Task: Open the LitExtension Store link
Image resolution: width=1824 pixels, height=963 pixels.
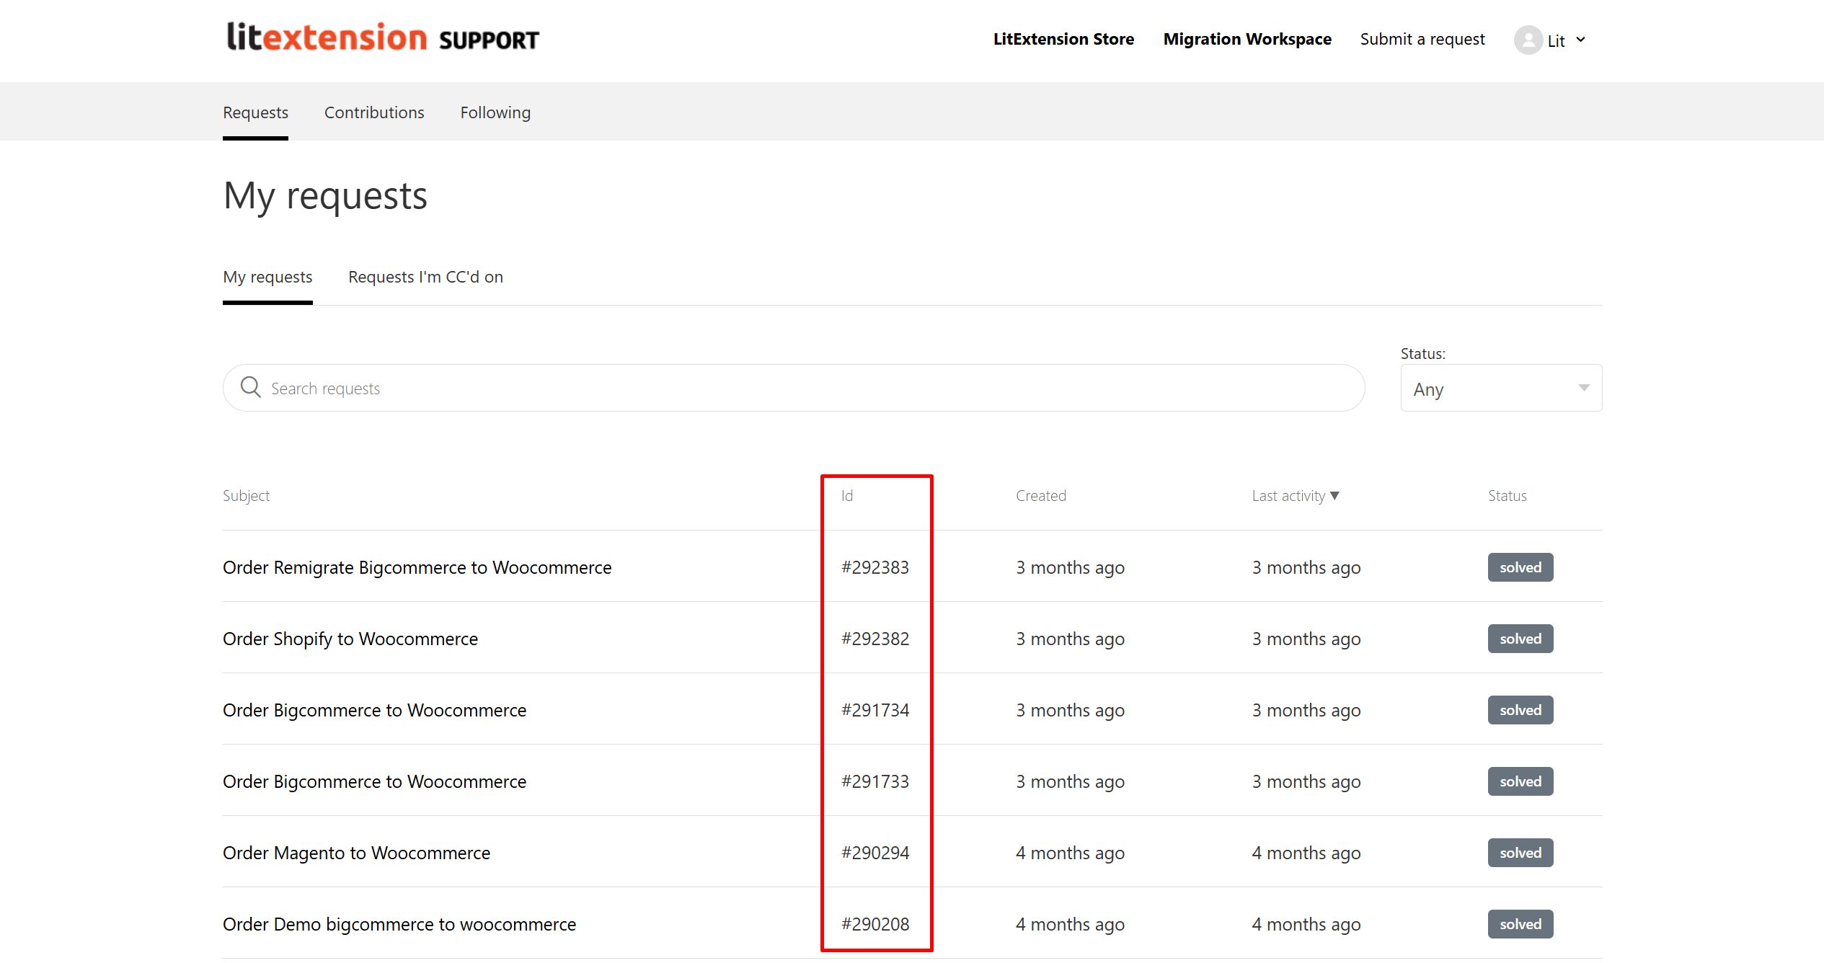Action: [x=1063, y=39]
